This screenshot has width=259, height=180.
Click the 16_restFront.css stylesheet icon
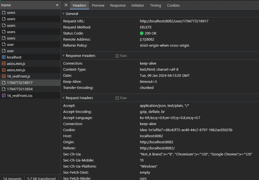4,96
